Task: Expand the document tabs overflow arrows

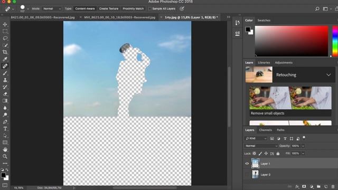Action: coord(229,17)
